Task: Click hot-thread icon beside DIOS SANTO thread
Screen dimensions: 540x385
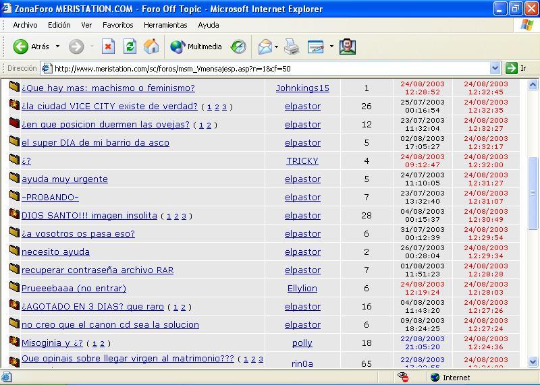Action: tap(14, 214)
